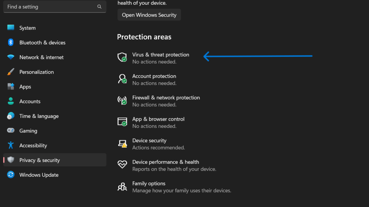The height and width of the screenshot is (207, 369).
Task: Click the Bluetooth icon in the sidebar
Action: coord(11,42)
